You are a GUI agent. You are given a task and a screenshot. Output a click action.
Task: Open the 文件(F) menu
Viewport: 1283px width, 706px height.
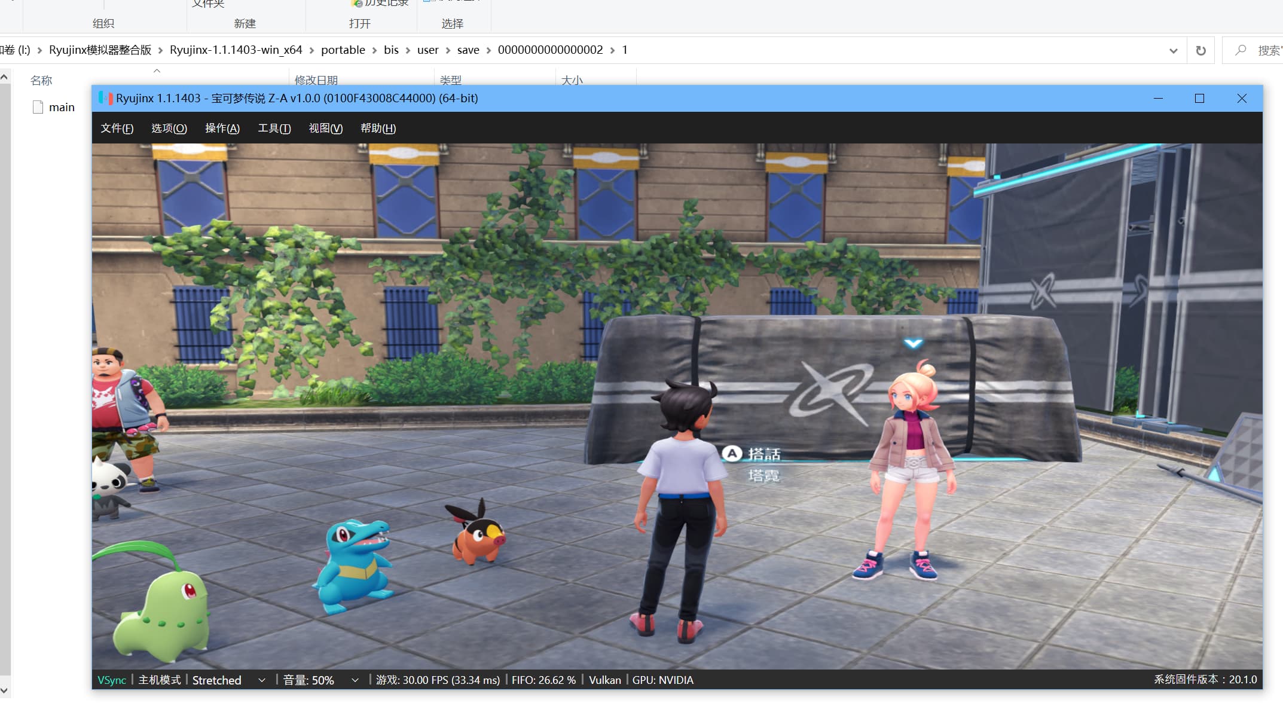coord(117,129)
